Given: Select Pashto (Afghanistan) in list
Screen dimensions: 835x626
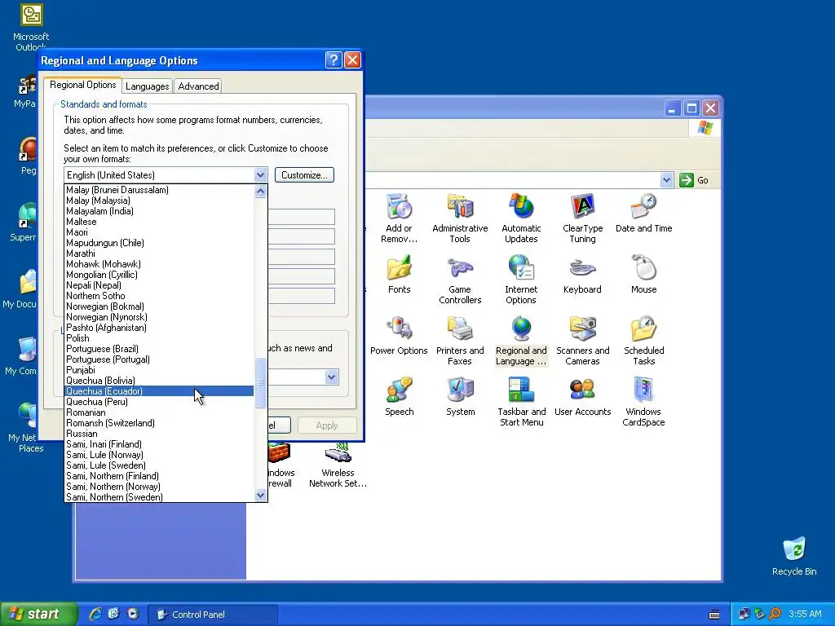Looking at the screenshot, I should 159,328.
